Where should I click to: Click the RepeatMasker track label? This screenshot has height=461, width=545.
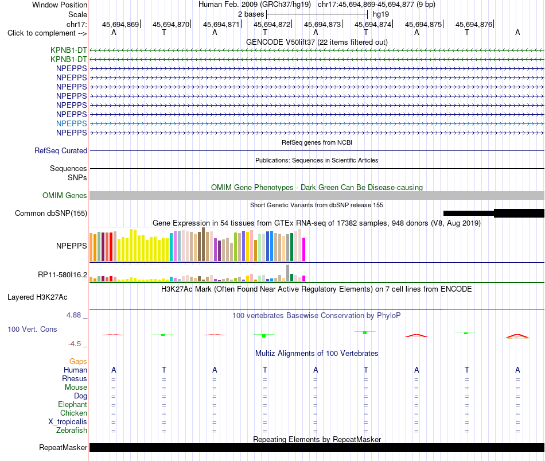point(63,447)
